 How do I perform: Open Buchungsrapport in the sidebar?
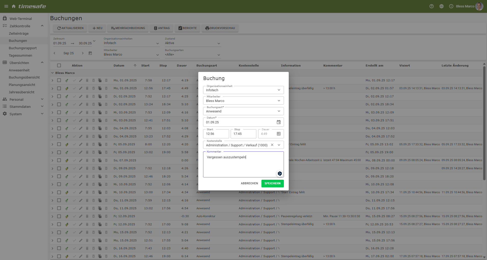[23, 48]
